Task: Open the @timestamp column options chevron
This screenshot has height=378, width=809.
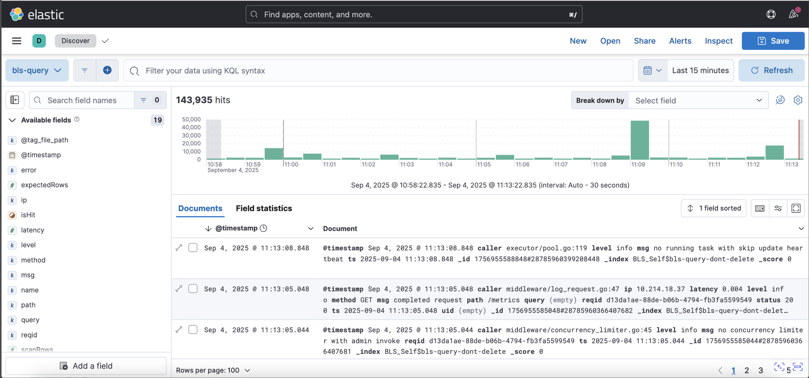Action: (x=311, y=228)
